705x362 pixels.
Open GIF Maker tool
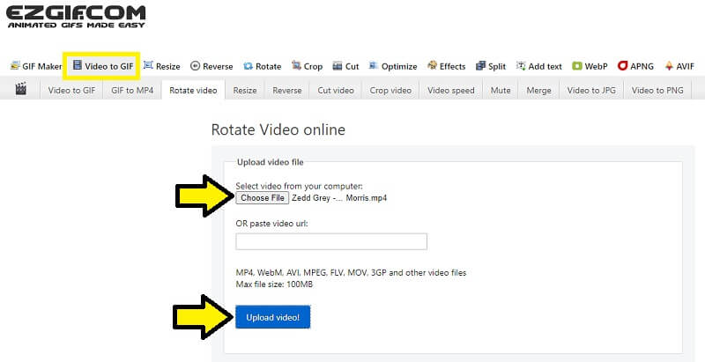tap(35, 66)
